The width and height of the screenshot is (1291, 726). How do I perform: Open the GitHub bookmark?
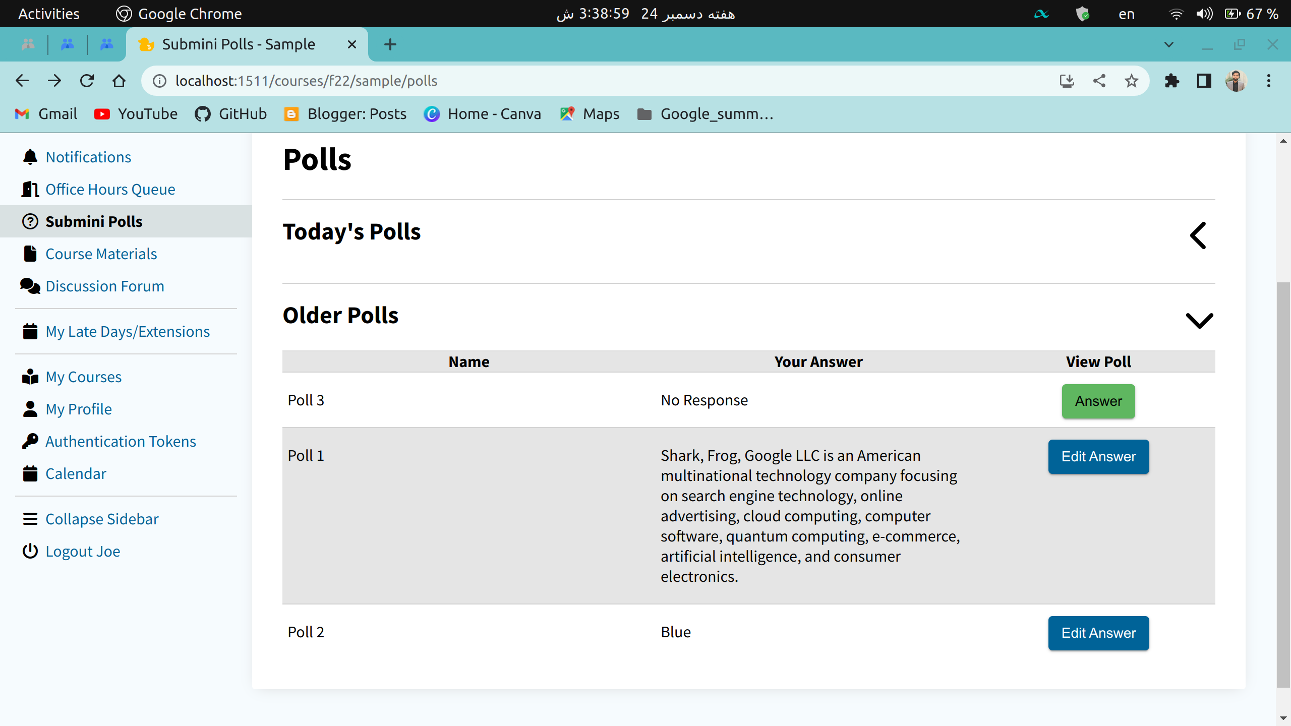pyautogui.click(x=230, y=114)
